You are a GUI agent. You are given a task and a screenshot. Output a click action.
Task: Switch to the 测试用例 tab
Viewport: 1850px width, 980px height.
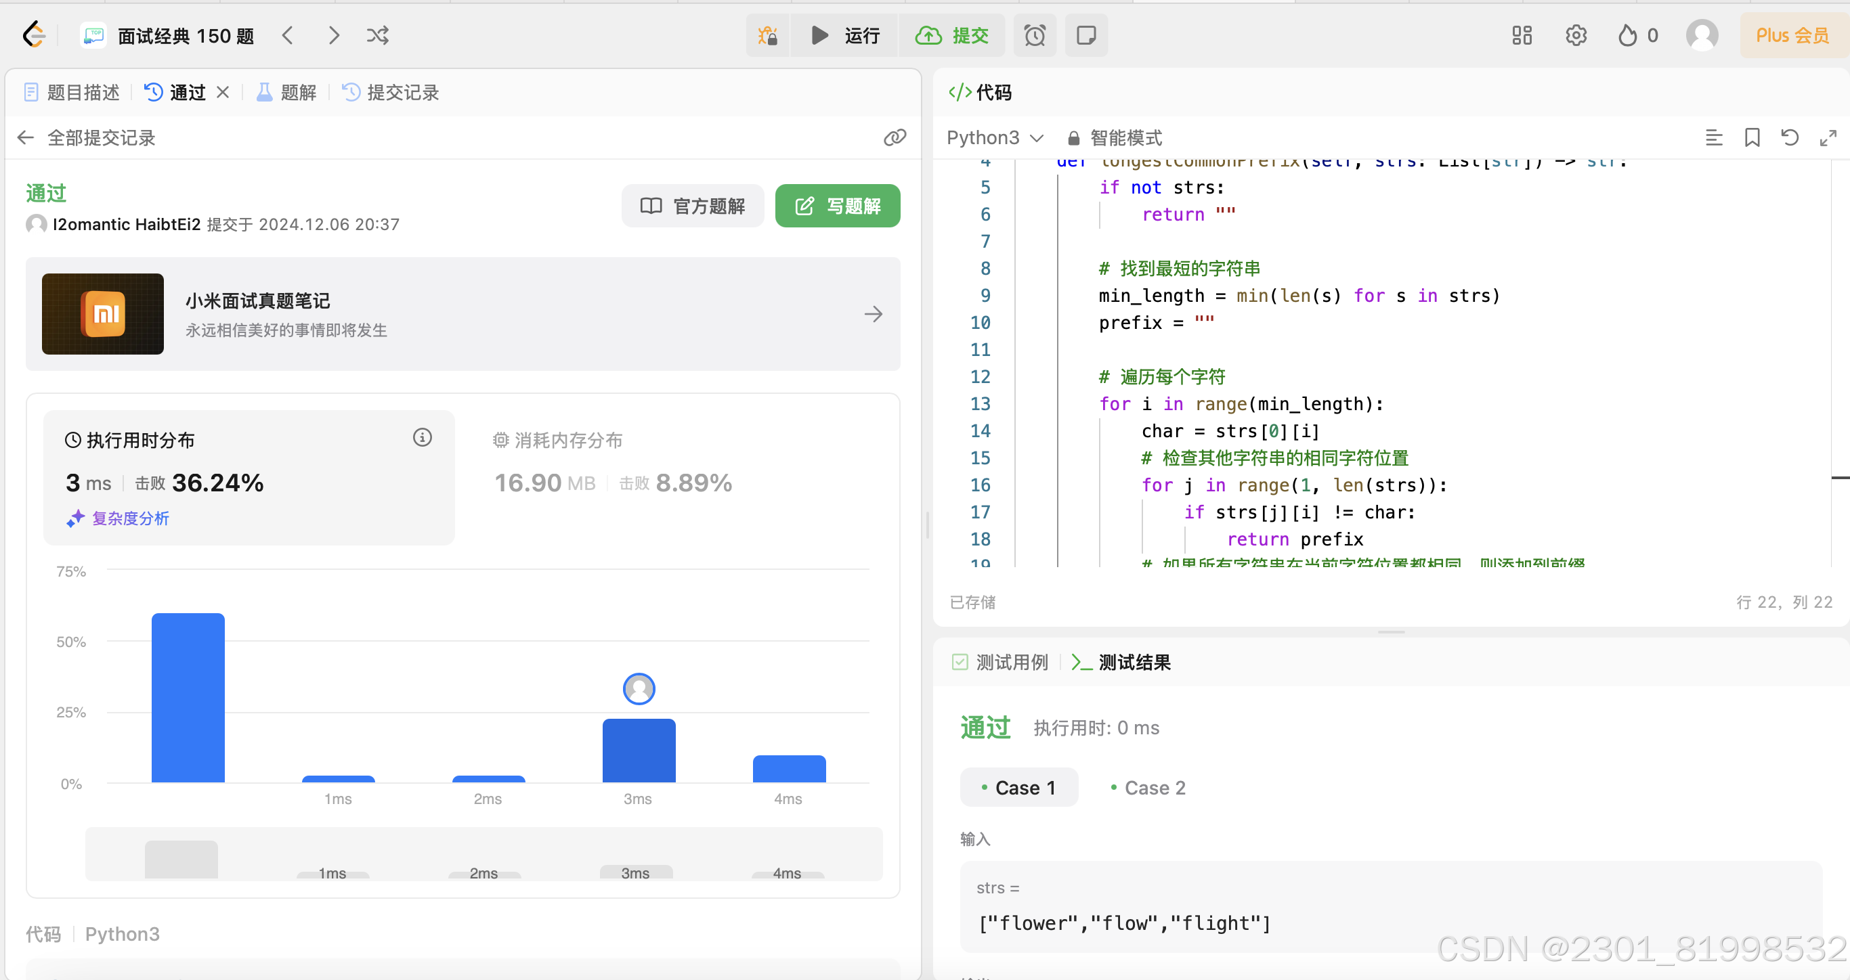pos(1000,662)
